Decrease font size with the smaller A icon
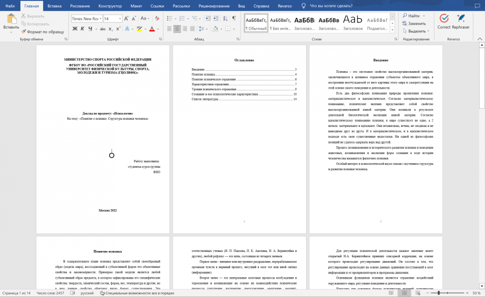This screenshot has height=297, width=485. [x=134, y=19]
